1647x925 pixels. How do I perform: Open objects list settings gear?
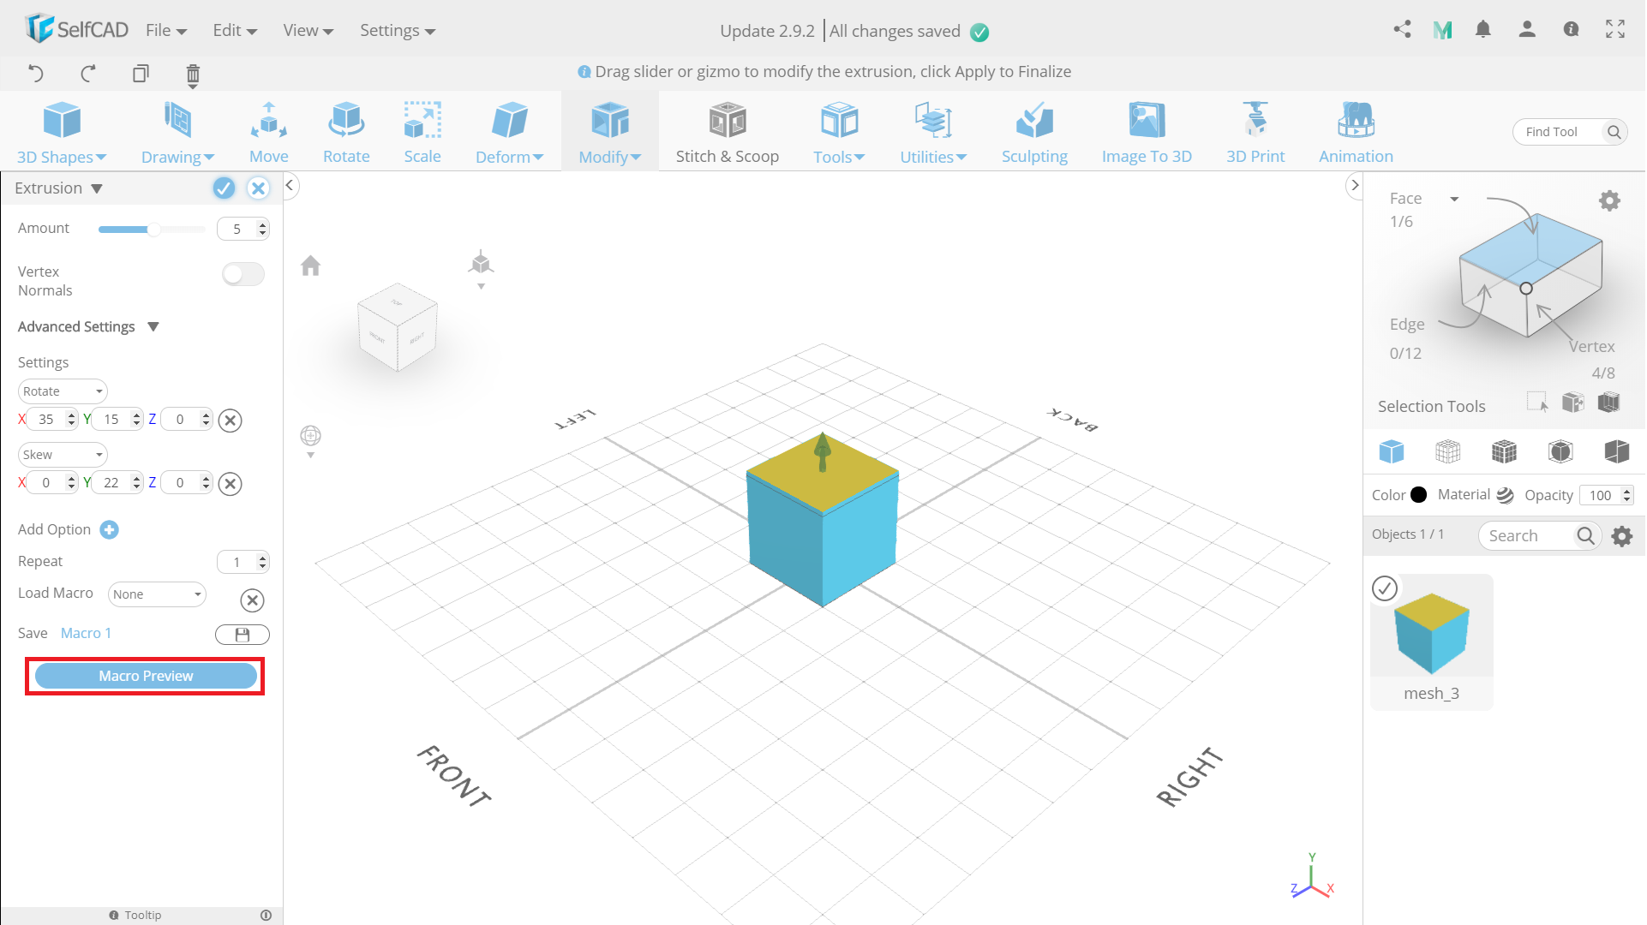[x=1622, y=536]
